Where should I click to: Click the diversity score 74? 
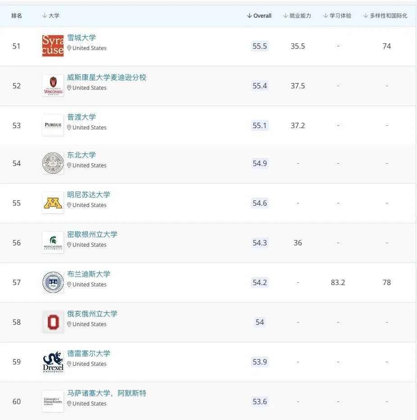(386, 46)
